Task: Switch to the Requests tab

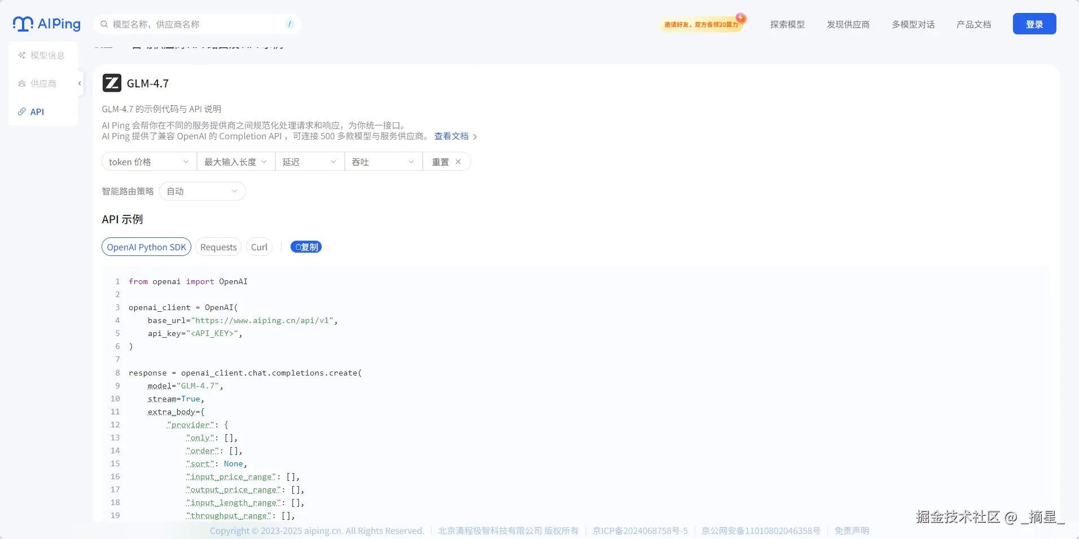Action: coord(218,247)
